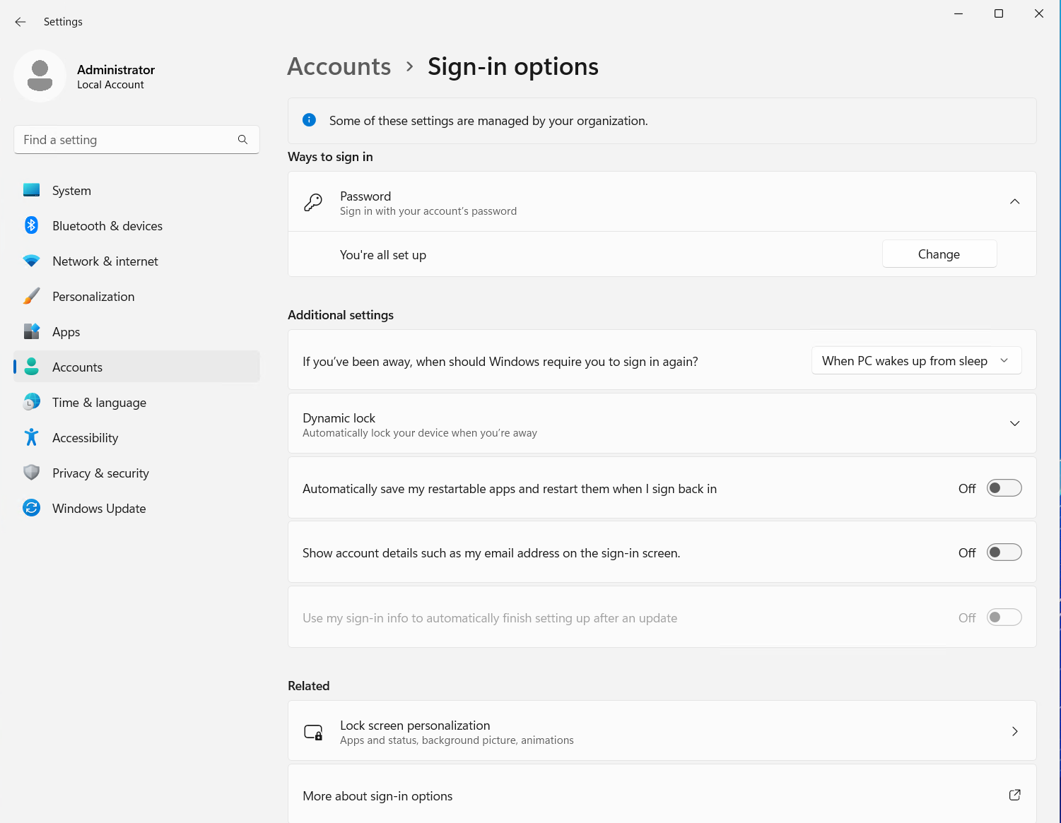This screenshot has width=1061, height=823.
Task: Open Lock screen personalization text
Action: [x=415, y=726]
